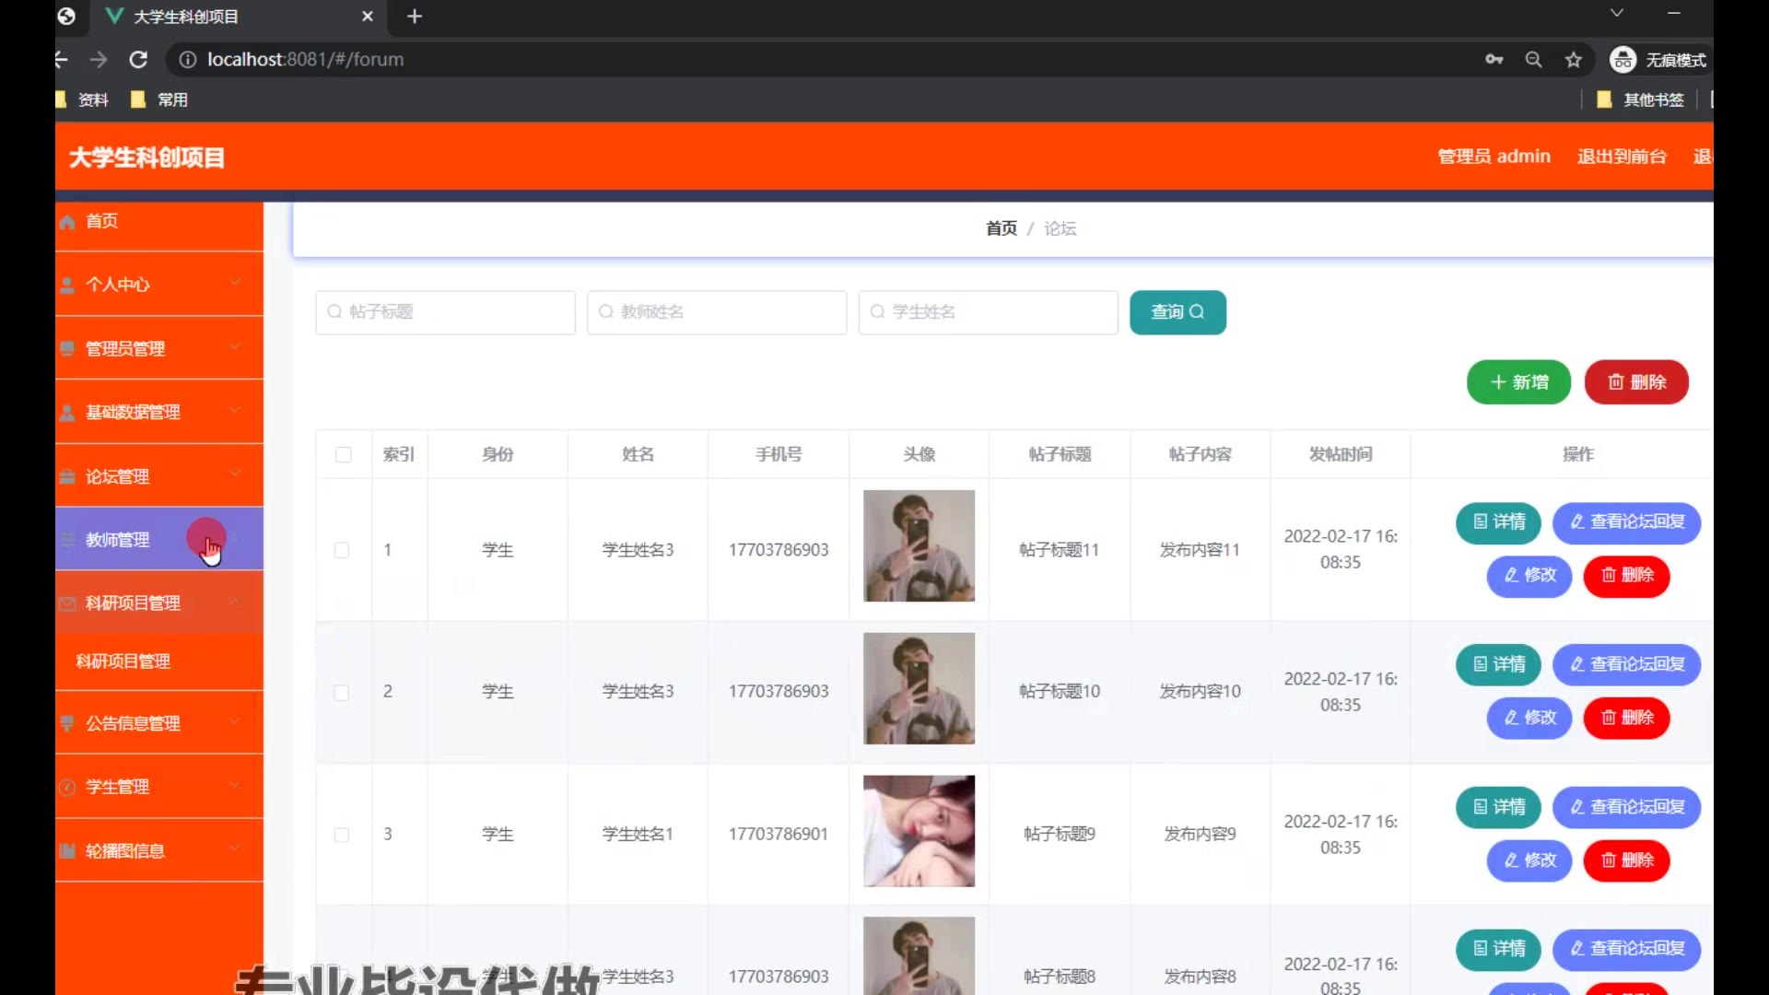Screen dimensions: 1769x995
Task: Click 删除 for 帖子标题11
Action: (x=1627, y=576)
